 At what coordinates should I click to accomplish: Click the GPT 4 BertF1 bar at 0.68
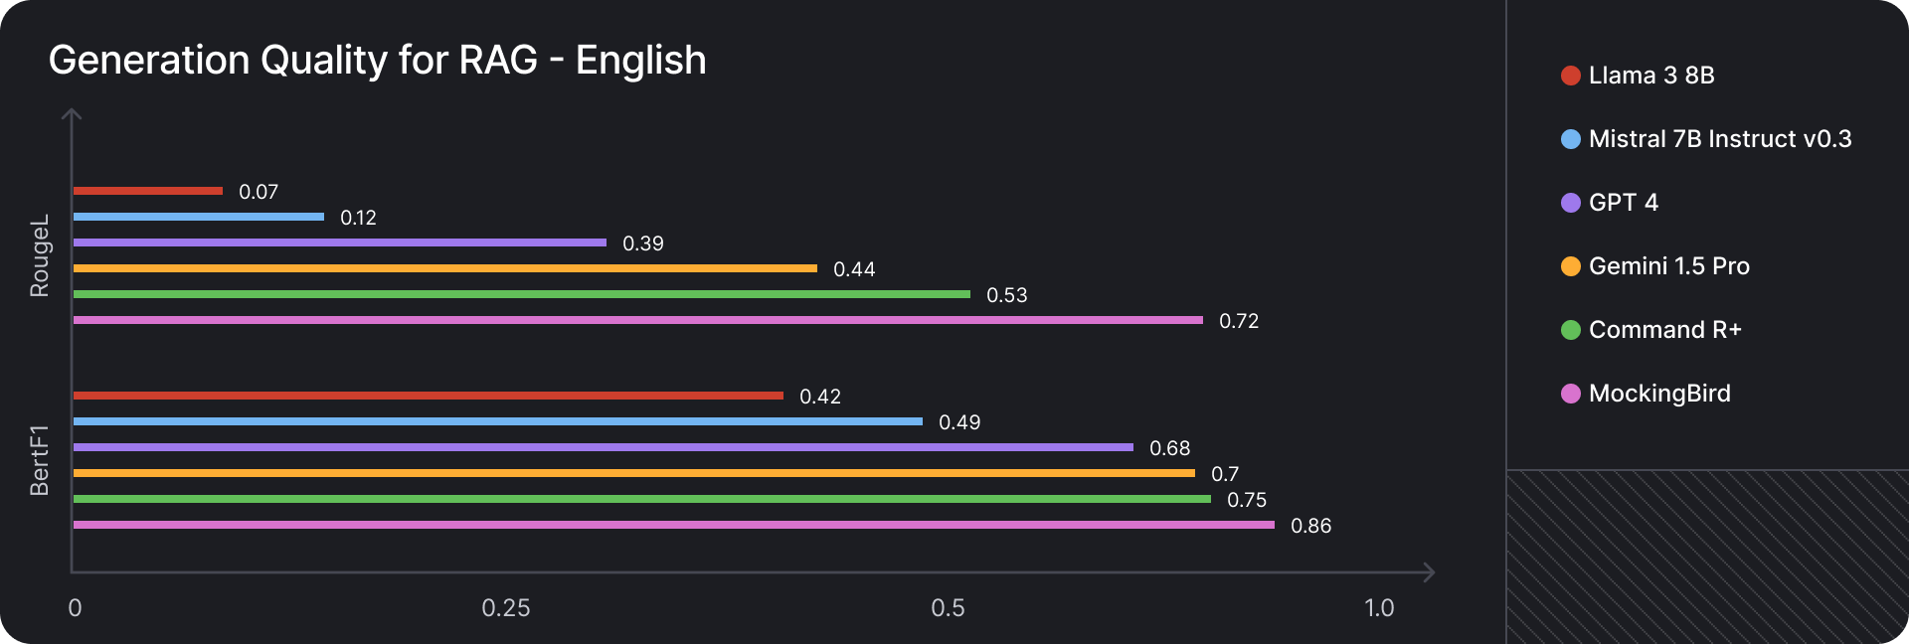[x=604, y=447]
